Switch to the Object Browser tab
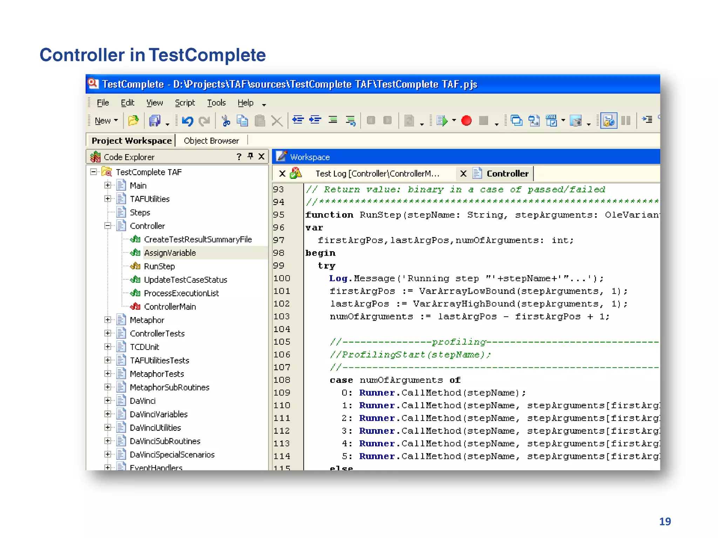 (211, 140)
